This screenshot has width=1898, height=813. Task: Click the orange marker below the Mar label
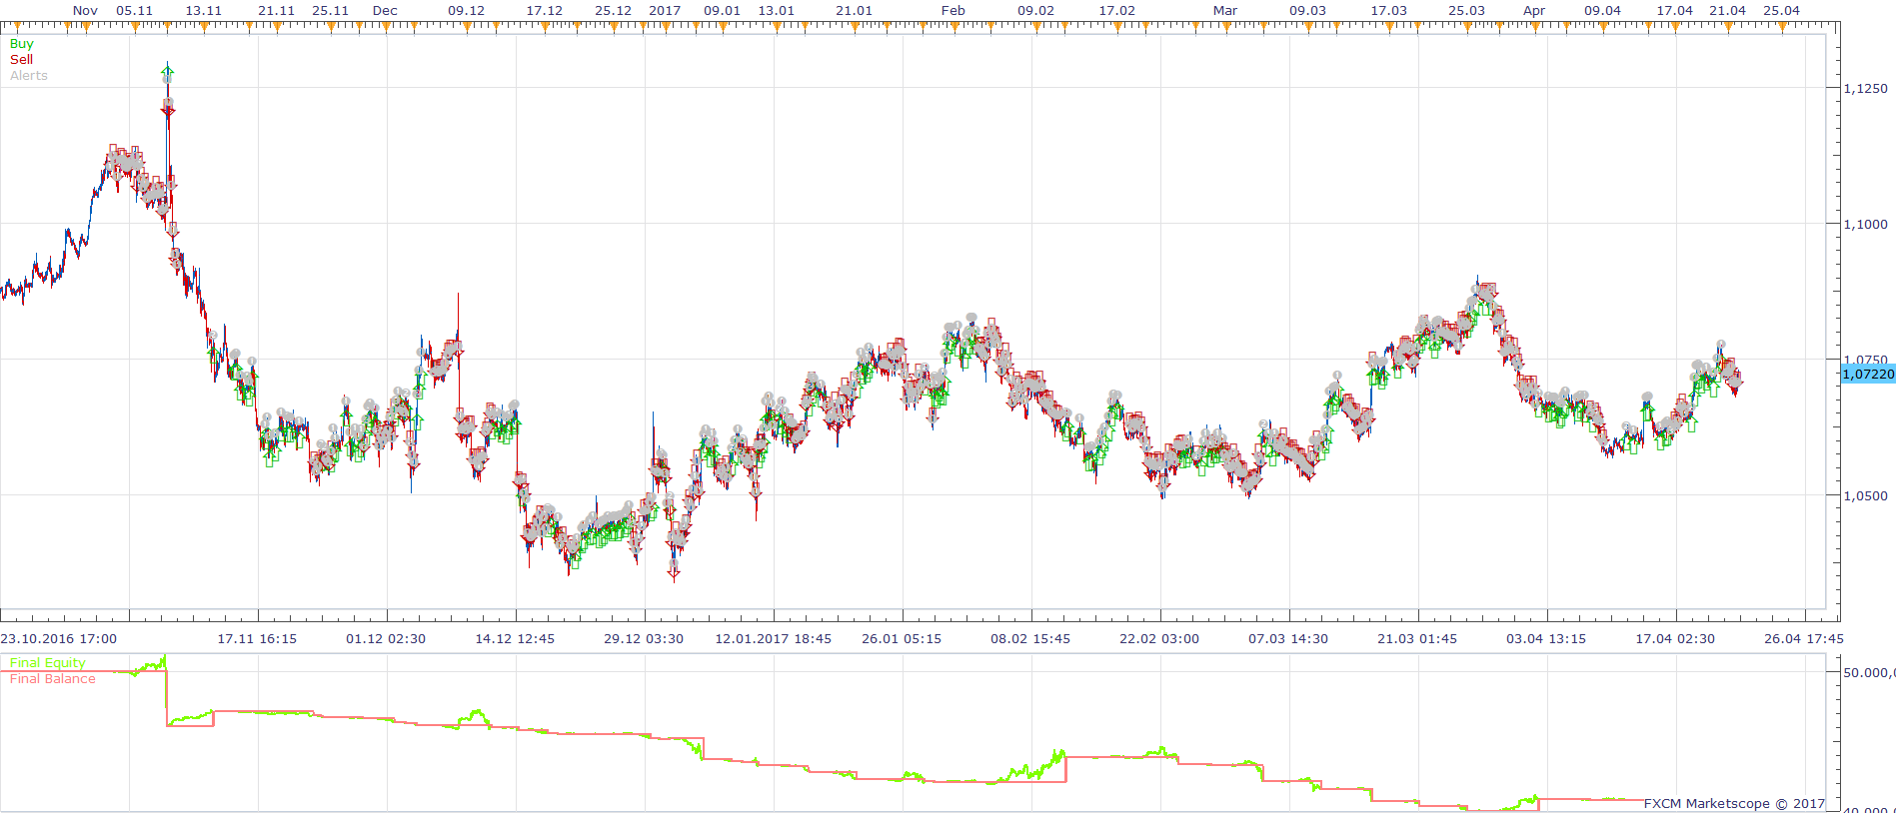click(1225, 28)
